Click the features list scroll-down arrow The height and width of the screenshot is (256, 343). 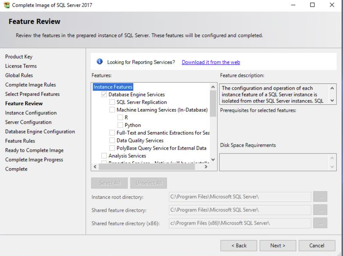click(213, 159)
